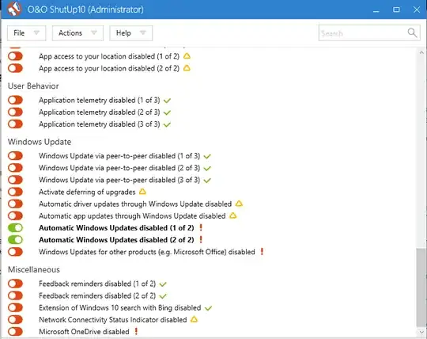
Task: Click checkmark beside Feedback reminders (1 of 2)
Action: 163,284
